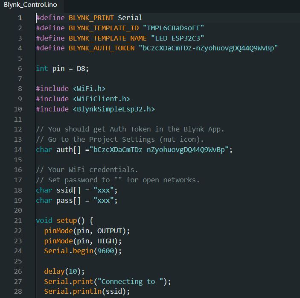Click the <WiFi.h> include on line 8
The width and height of the screenshot is (300, 298).
89,89
